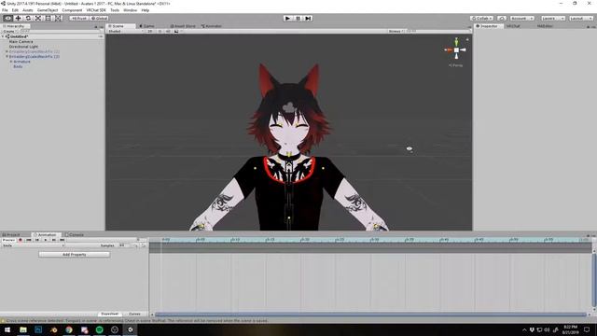Select the Rotate tool

click(x=28, y=18)
